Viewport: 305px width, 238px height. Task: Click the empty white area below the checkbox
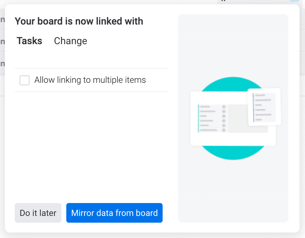tap(91, 146)
